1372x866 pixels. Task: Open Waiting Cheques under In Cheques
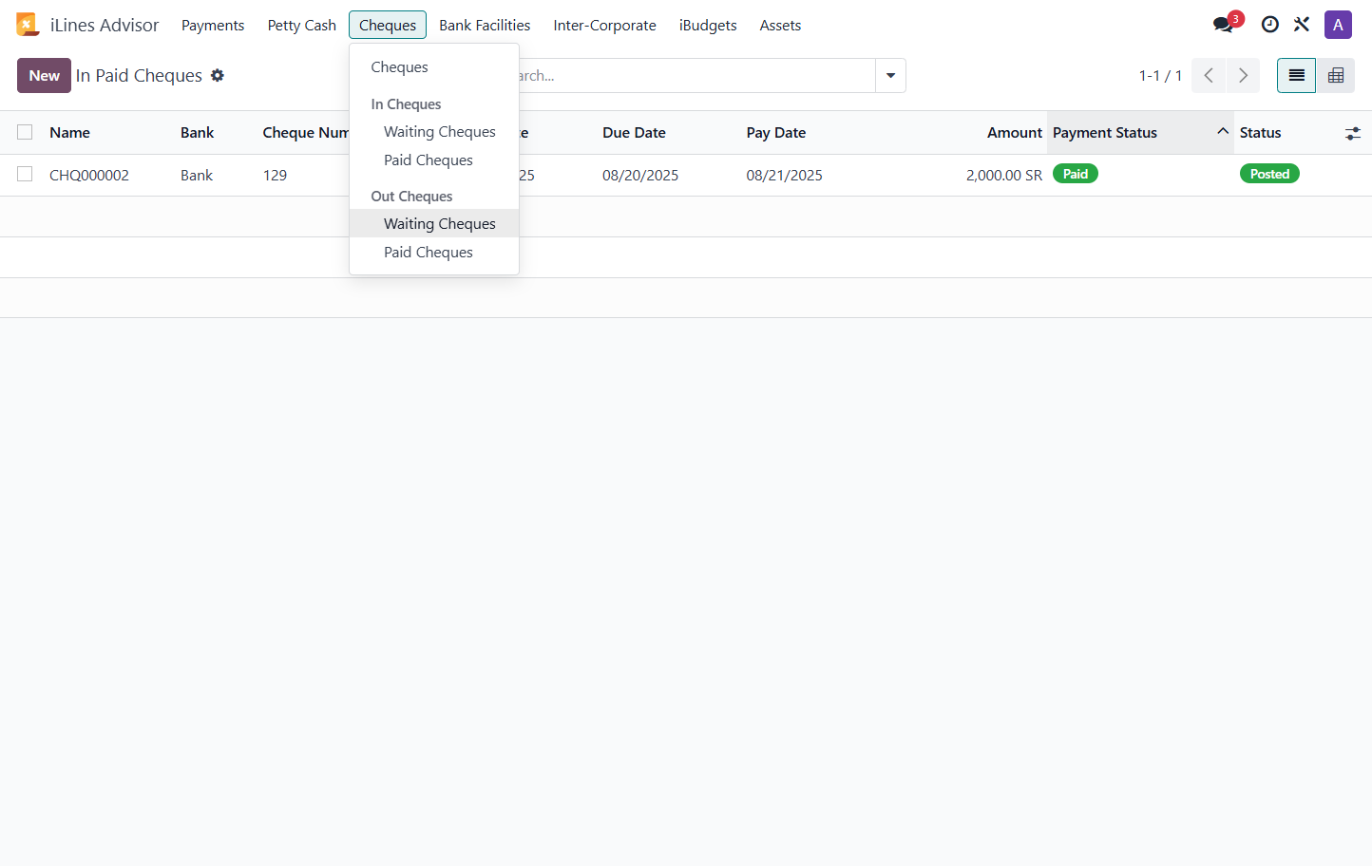pyautogui.click(x=434, y=132)
